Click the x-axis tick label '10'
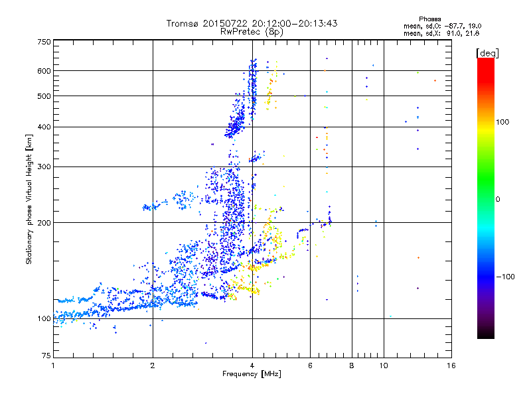Viewport: 531px width, 398px height. point(384,365)
